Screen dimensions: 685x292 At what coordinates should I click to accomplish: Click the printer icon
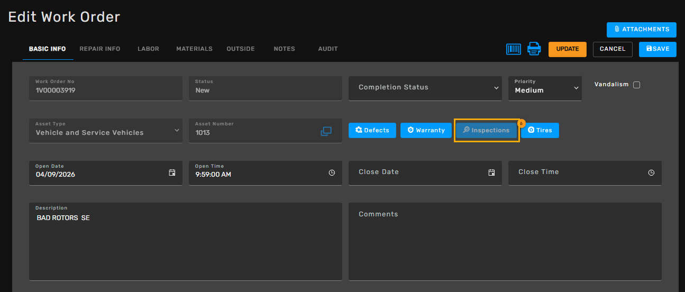[534, 49]
